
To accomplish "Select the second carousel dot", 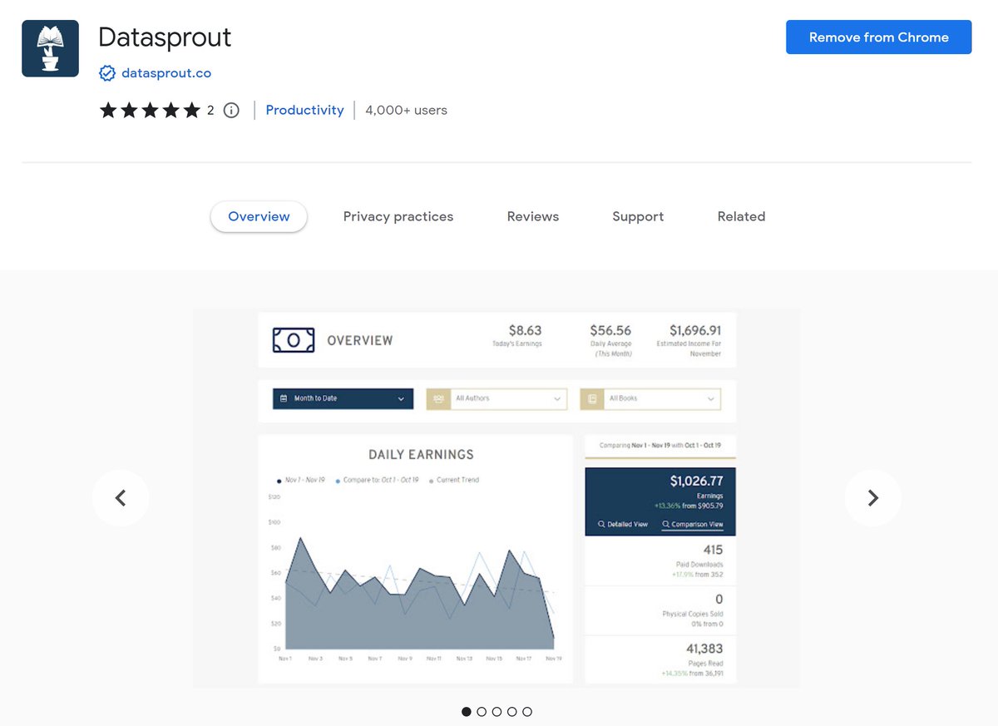I will (482, 712).
